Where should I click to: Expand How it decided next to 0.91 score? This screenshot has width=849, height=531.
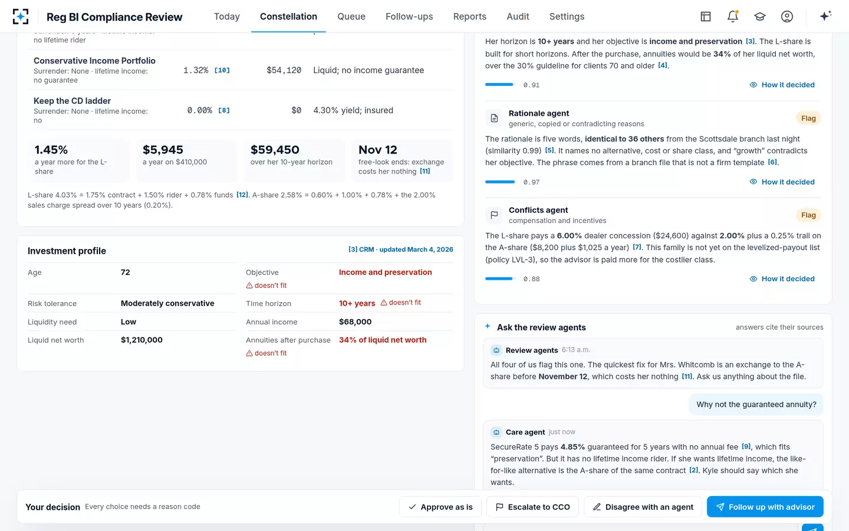782,85
